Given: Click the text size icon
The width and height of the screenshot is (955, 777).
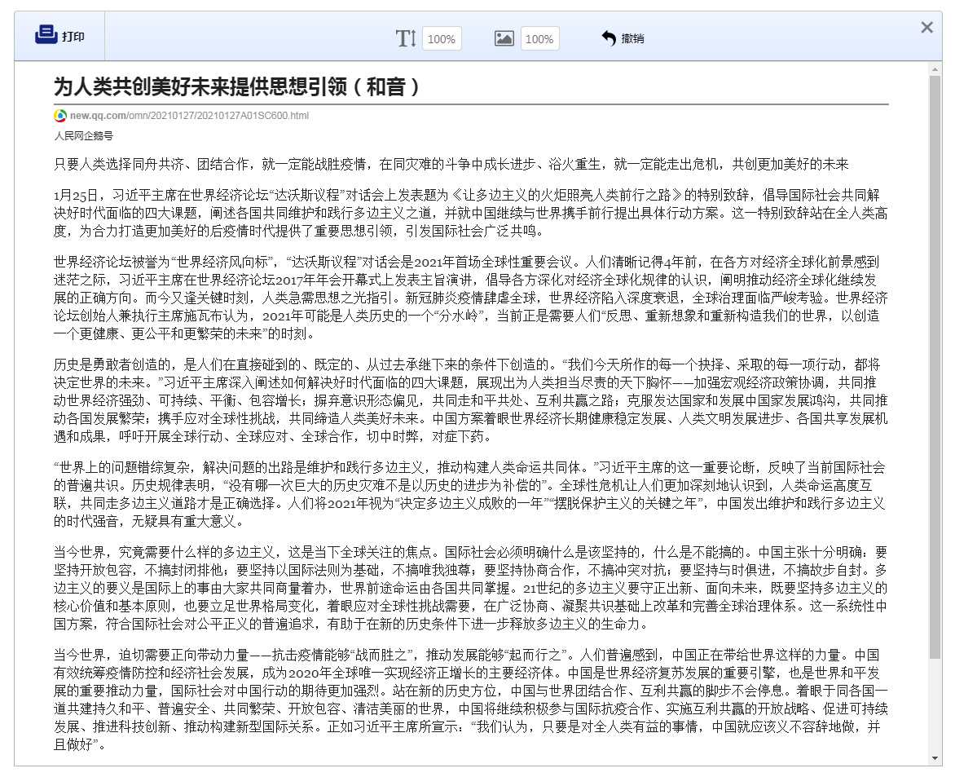Looking at the screenshot, I should click(x=406, y=38).
